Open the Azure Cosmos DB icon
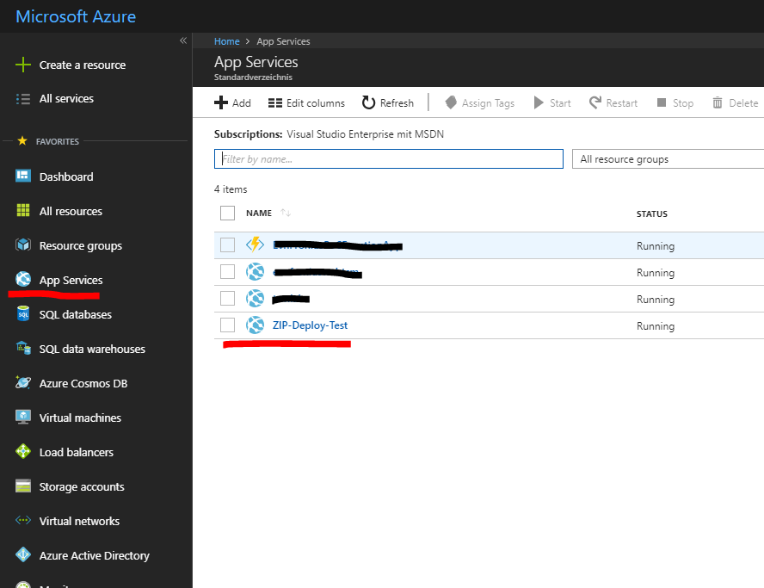The width and height of the screenshot is (764, 588). [x=23, y=383]
